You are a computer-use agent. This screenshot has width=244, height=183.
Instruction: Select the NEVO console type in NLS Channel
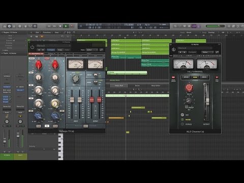coord(204,77)
